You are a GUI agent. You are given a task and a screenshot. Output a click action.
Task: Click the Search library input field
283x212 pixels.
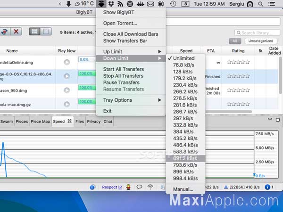coord(257,33)
